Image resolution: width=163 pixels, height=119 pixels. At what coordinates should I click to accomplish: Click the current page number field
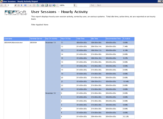click(x=11, y=5)
